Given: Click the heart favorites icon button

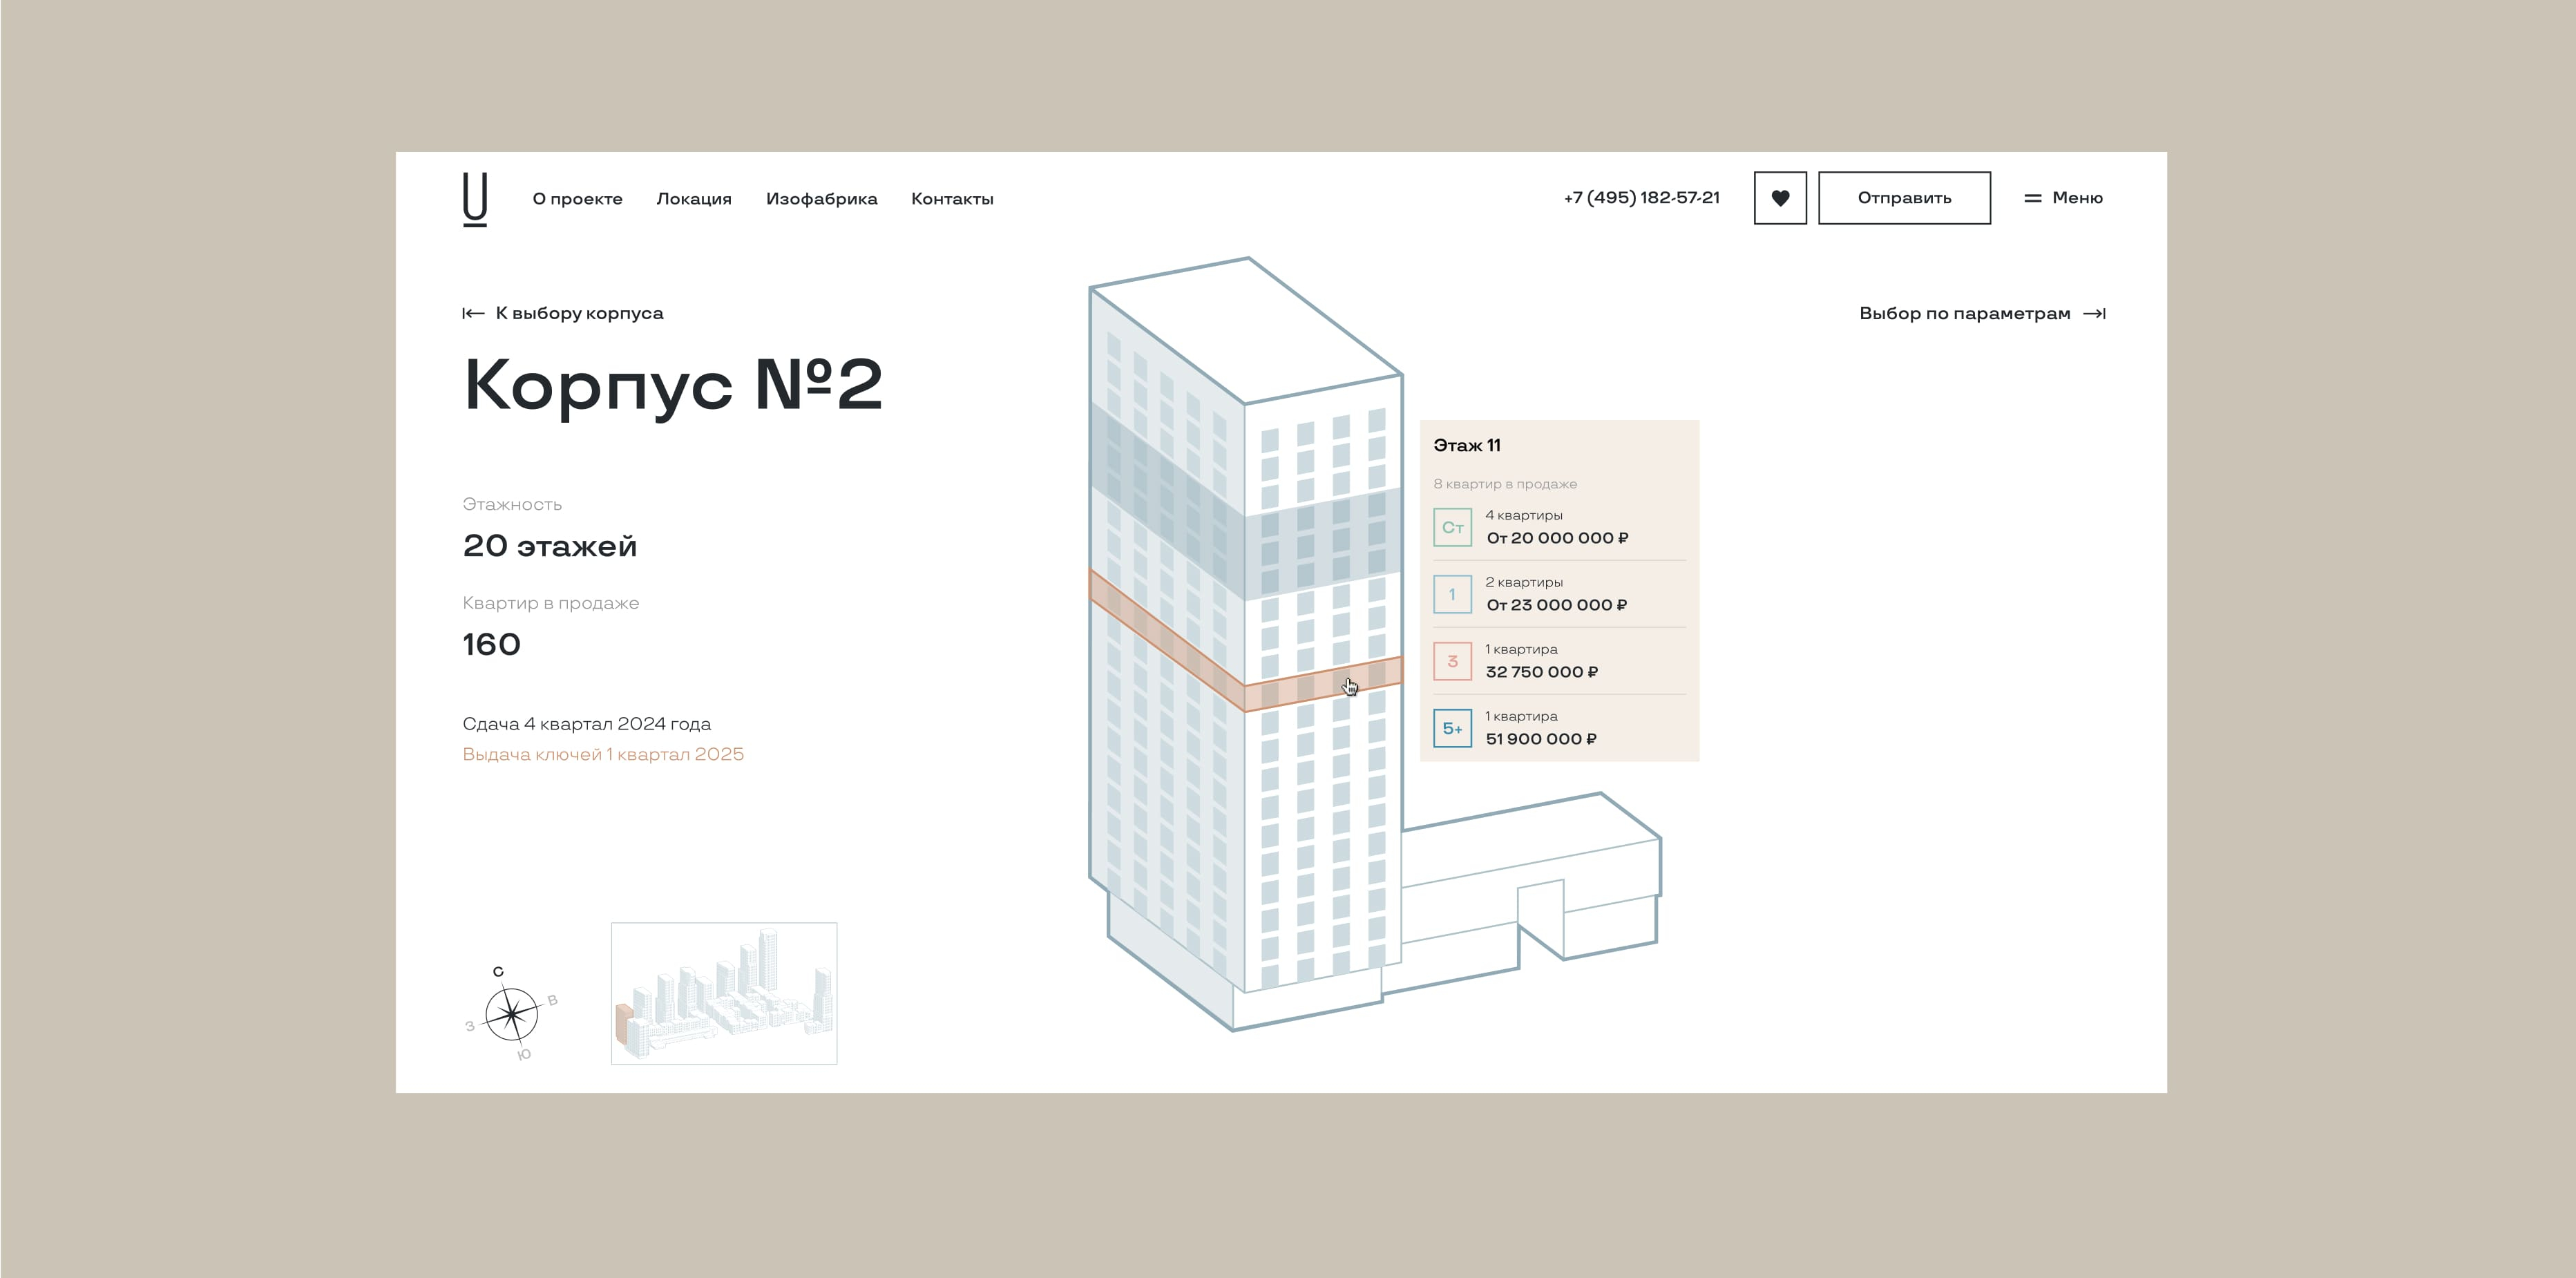Looking at the screenshot, I should pos(1780,198).
